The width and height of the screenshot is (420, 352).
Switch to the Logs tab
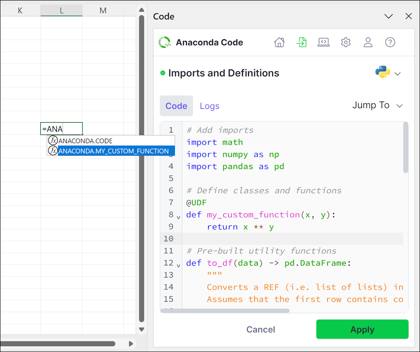209,106
